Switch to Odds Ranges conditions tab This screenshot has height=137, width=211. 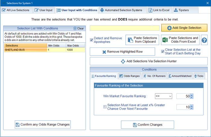pyautogui.click(x=129, y=76)
